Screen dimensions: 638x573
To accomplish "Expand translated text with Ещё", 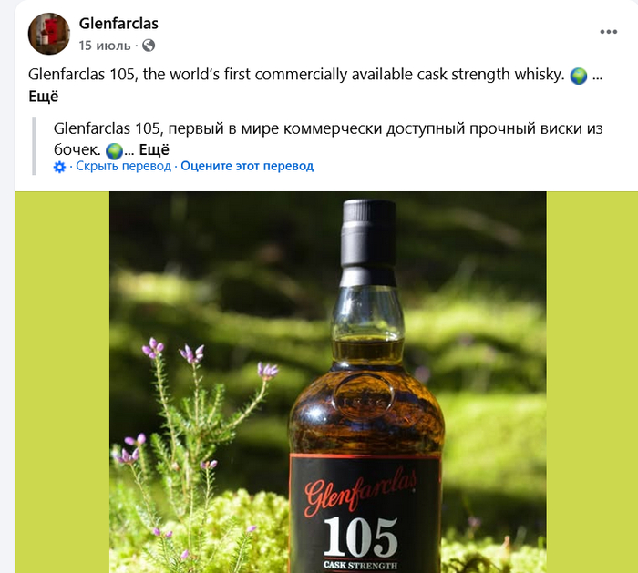I will point(154,150).
